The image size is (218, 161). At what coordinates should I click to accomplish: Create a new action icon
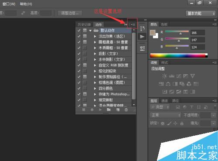click(118, 110)
